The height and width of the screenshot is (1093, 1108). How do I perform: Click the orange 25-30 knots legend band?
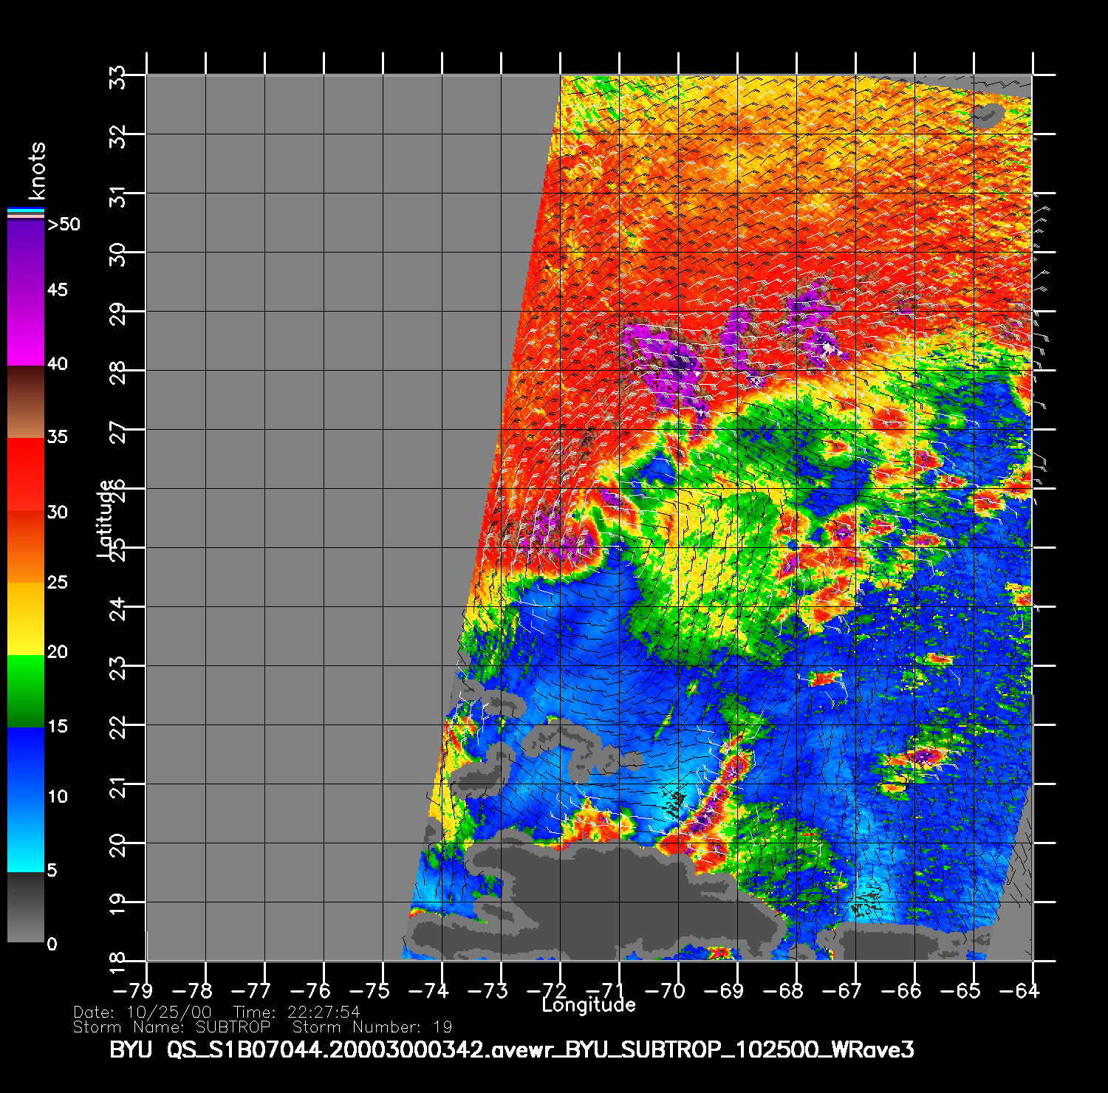tap(26, 546)
